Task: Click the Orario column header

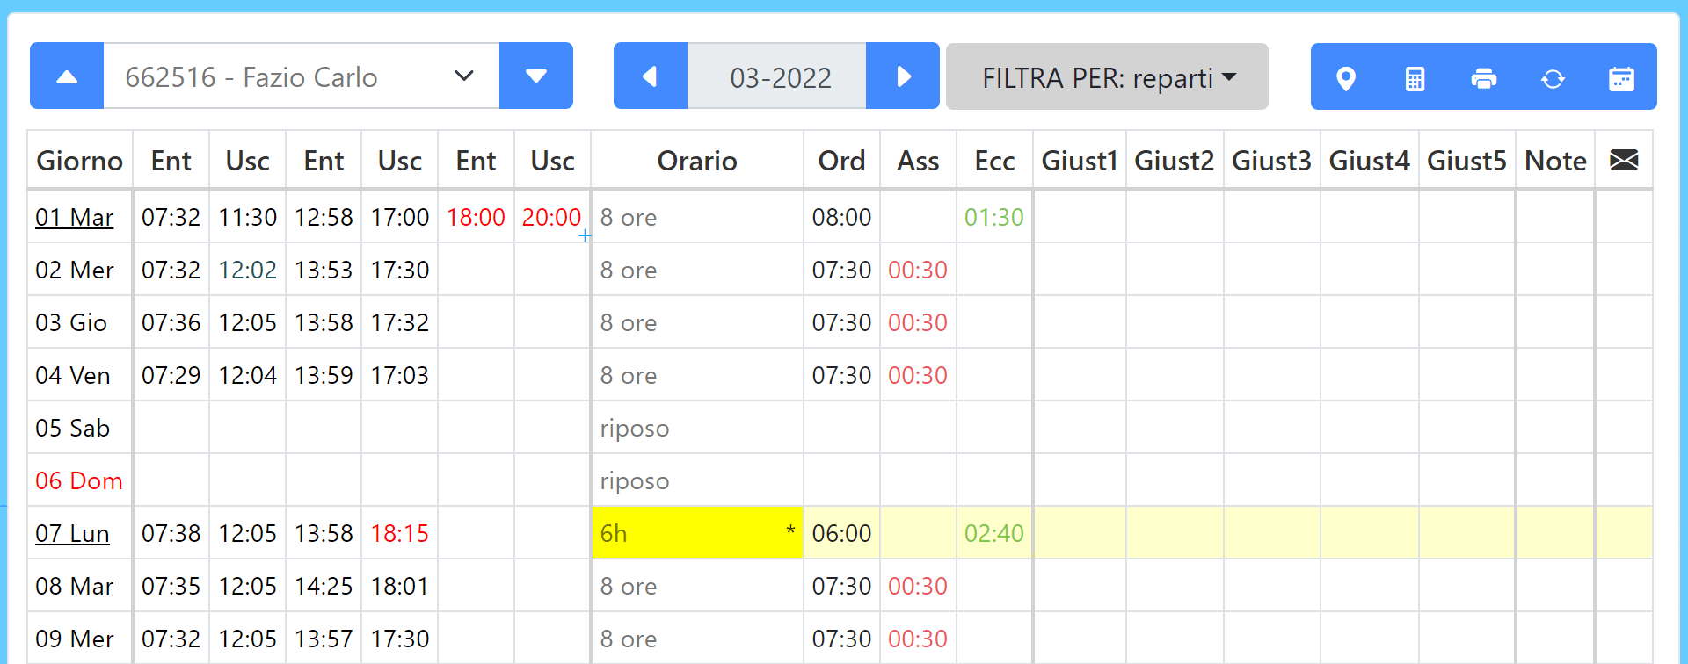Action: click(697, 161)
